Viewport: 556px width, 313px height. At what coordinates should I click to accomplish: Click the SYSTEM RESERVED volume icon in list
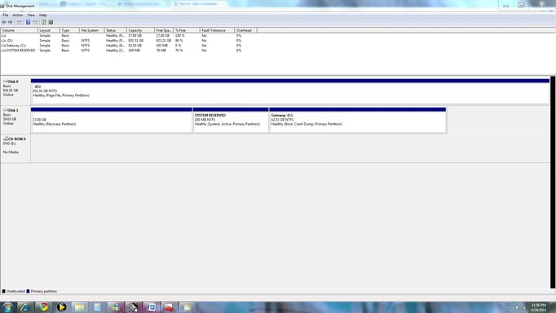click(x=3, y=51)
